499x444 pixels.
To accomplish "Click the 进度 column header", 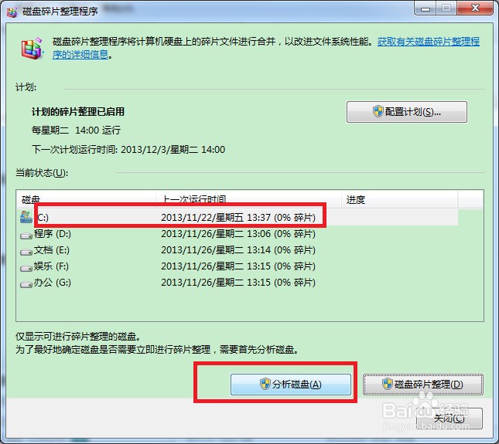I will point(400,199).
